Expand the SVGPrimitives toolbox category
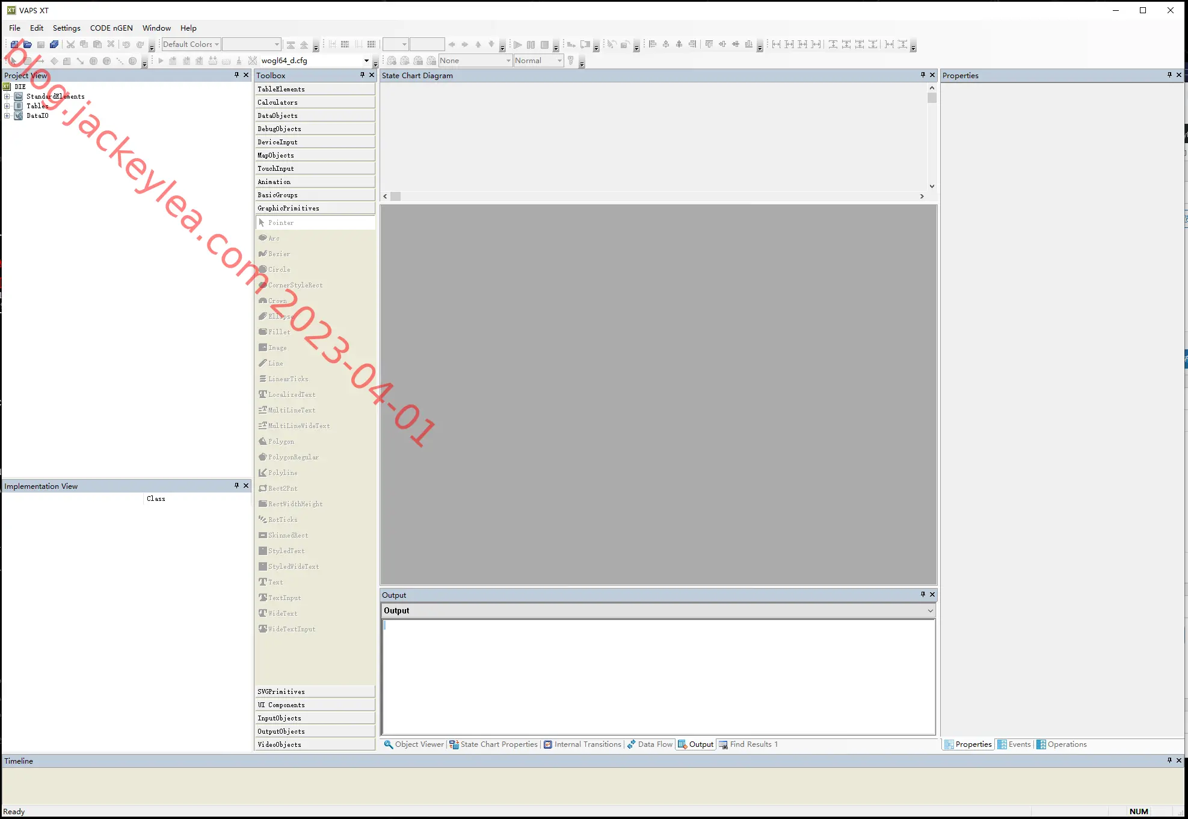 315,692
